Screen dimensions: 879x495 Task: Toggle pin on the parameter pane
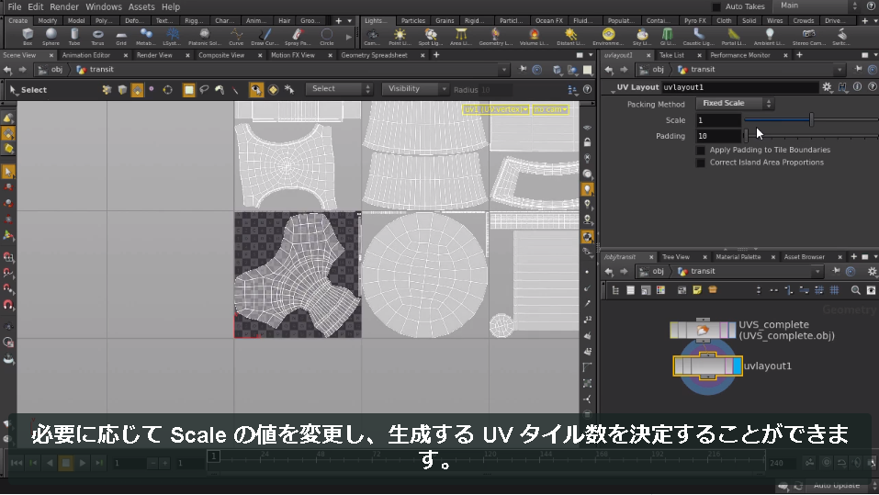pyautogui.click(x=858, y=70)
